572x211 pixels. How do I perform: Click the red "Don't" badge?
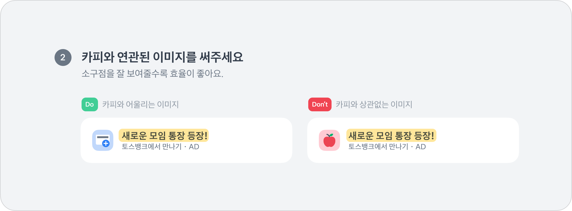tap(320, 104)
